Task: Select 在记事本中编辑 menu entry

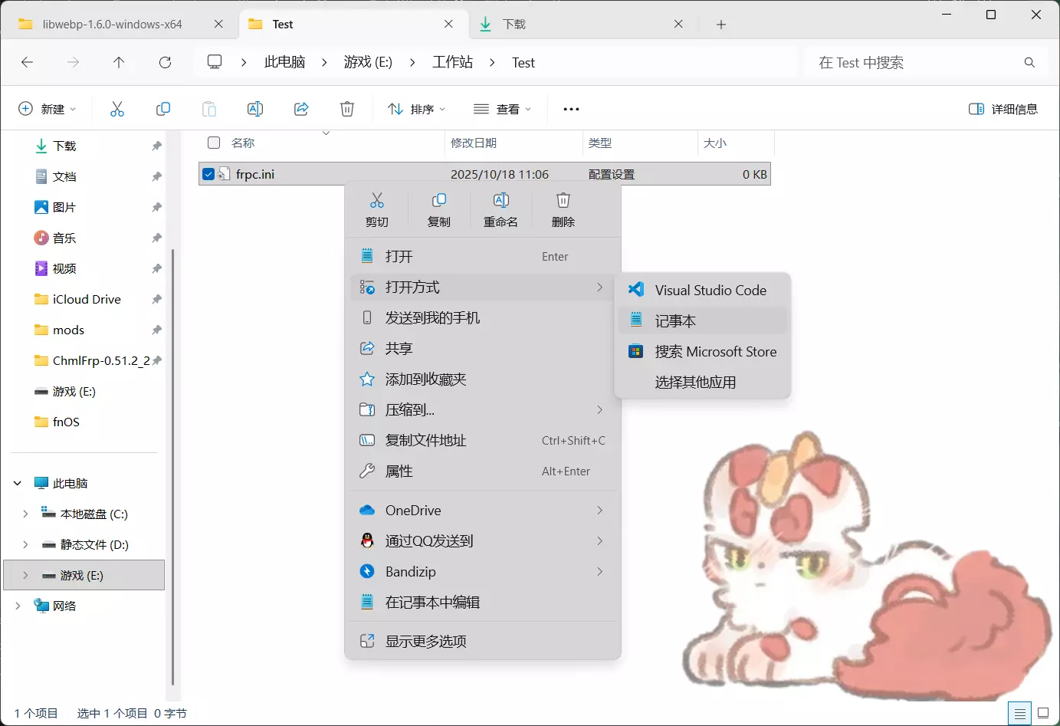Action: [483, 602]
